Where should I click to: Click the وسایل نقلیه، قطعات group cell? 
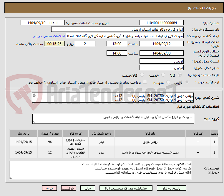(x=75, y=152)
